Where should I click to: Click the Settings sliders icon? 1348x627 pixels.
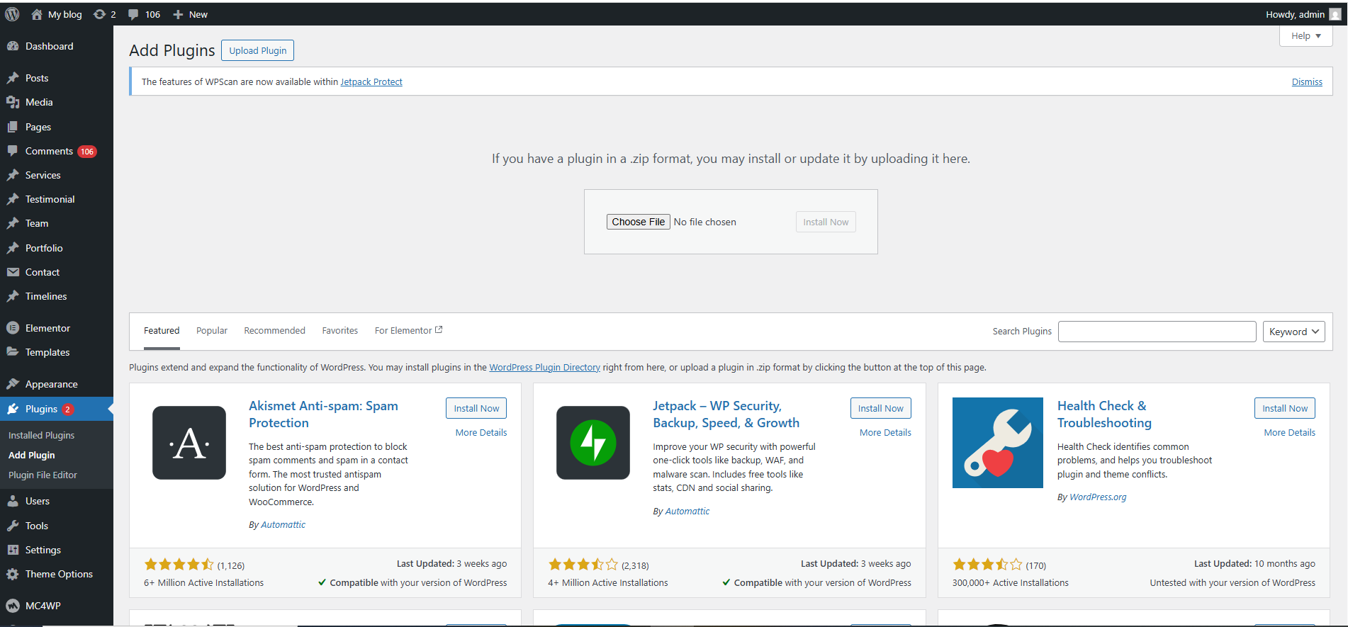point(13,550)
